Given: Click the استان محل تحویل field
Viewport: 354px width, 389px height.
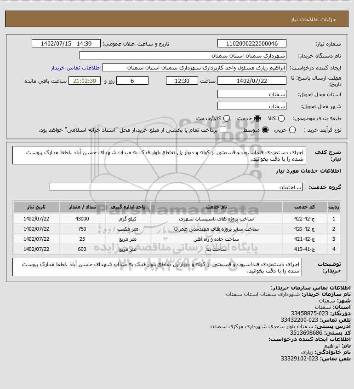Looking at the screenshot, I should click(x=251, y=94).
